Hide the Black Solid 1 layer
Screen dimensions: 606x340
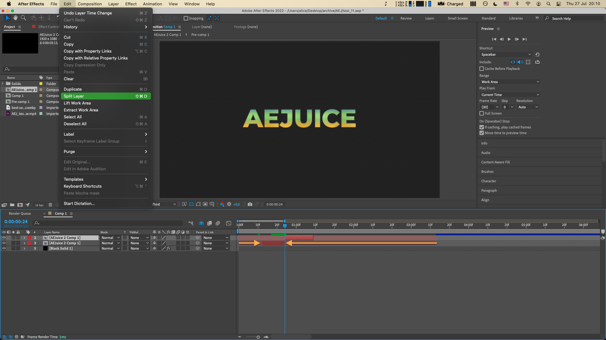4,248
